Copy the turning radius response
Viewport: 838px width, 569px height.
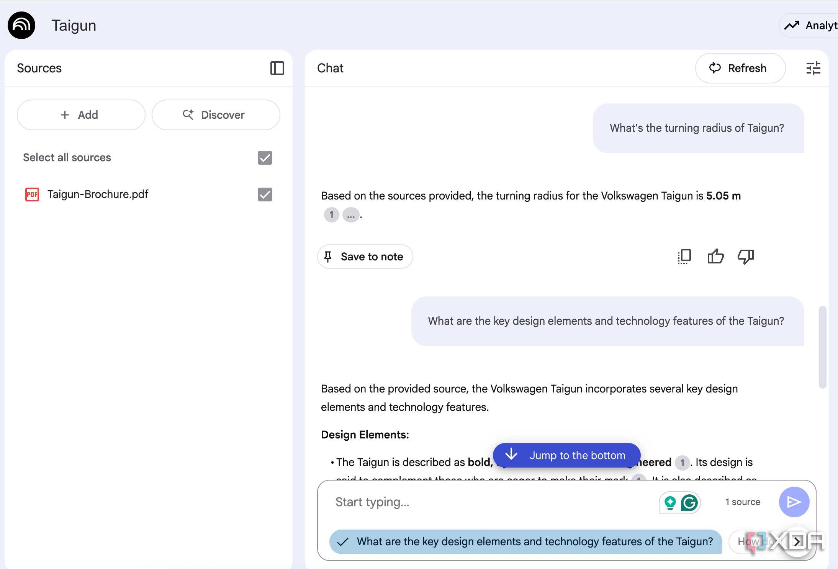(x=684, y=257)
